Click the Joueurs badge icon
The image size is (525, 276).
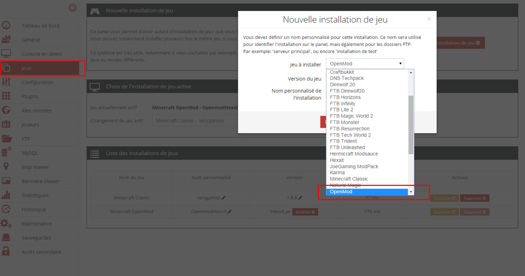pyautogui.click(x=6, y=124)
